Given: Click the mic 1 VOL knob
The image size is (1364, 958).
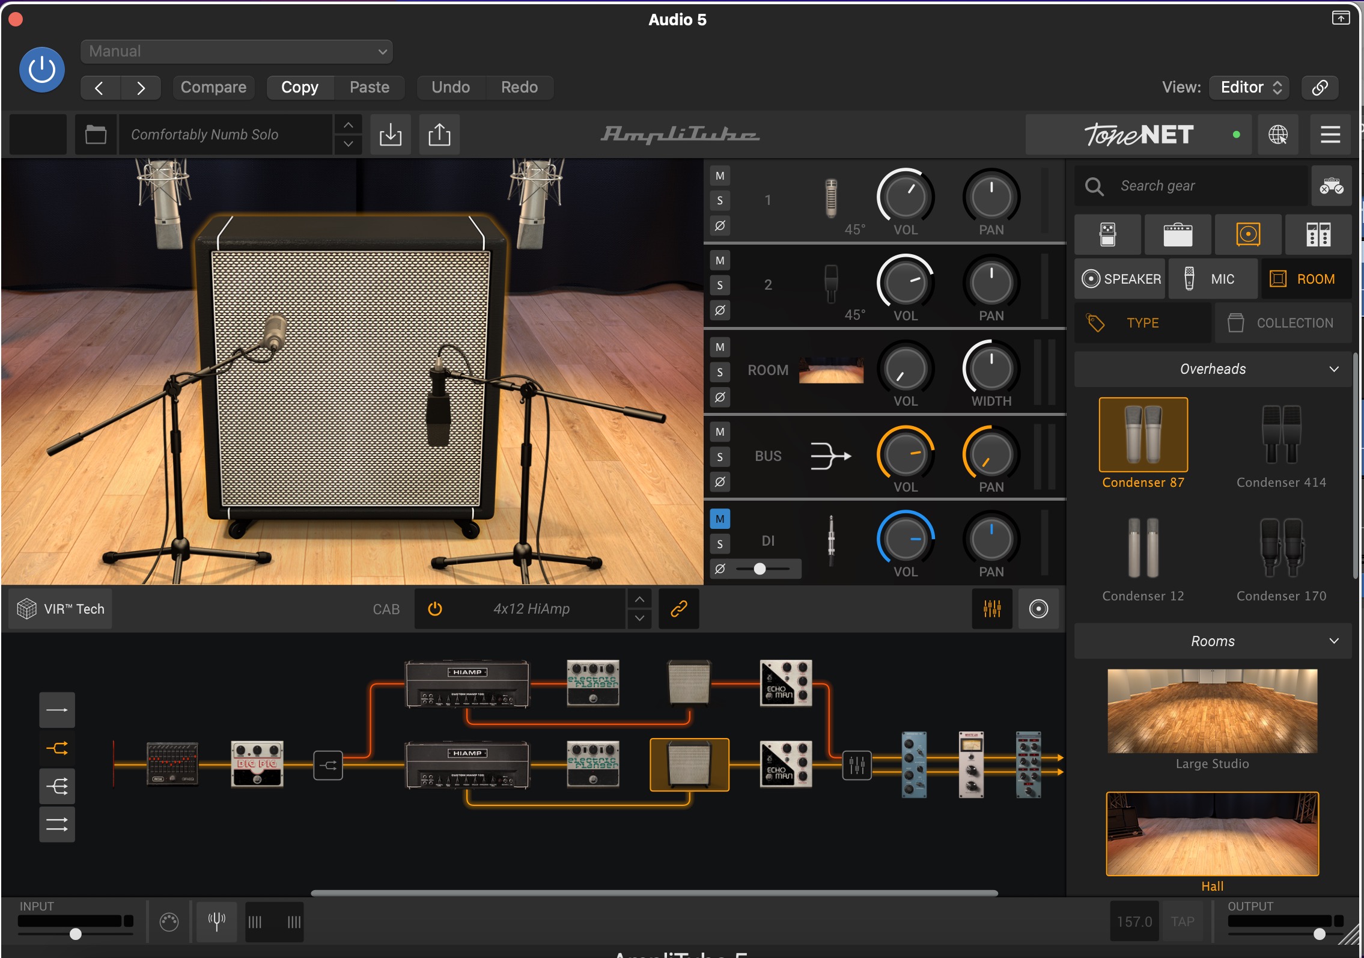Looking at the screenshot, I should tap(905, 197).
